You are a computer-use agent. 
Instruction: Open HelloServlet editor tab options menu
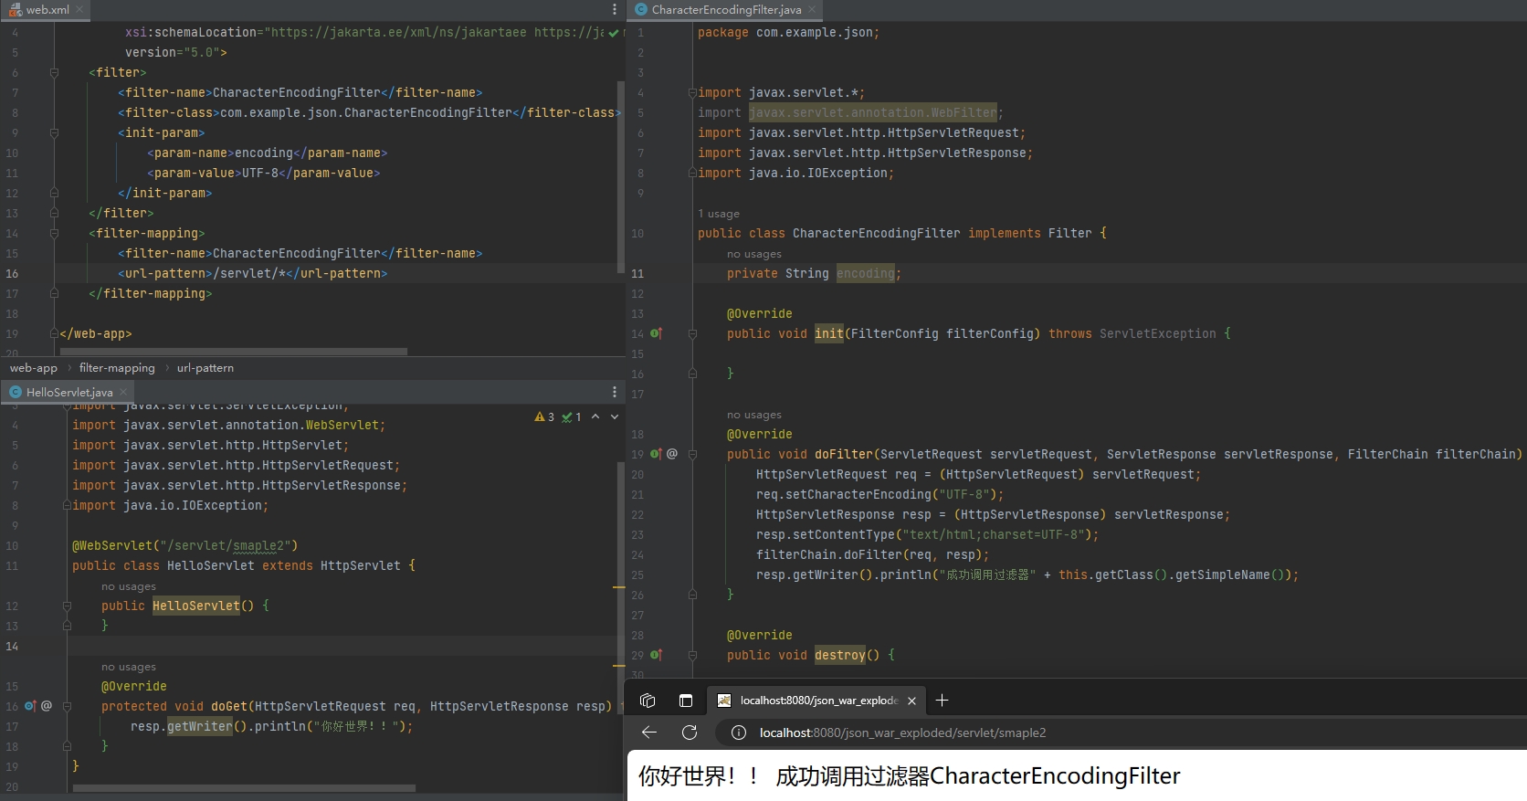614,393
